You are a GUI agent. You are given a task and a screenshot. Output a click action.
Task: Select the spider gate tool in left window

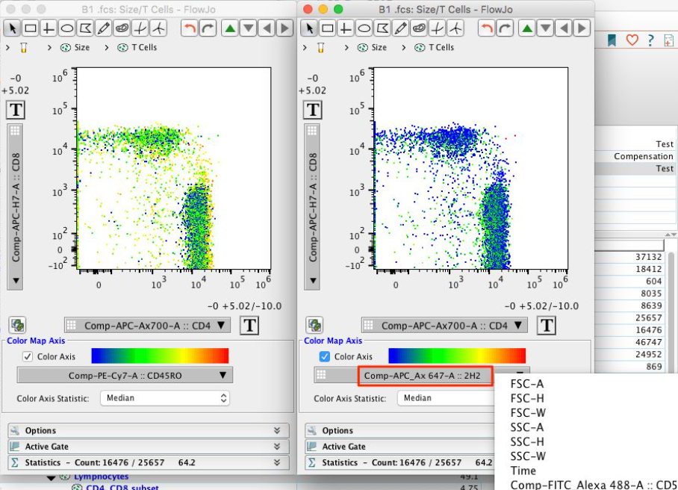coord(159,28)
